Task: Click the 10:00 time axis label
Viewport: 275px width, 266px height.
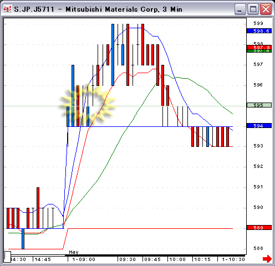Action: (x=177, y=259)
